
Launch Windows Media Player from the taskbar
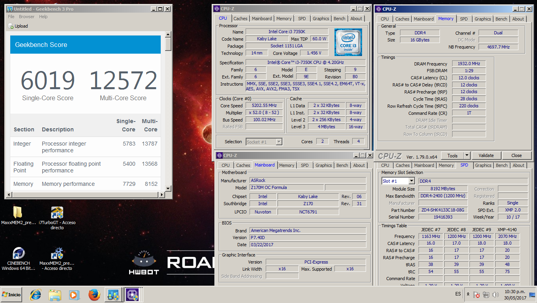[74, 295]
